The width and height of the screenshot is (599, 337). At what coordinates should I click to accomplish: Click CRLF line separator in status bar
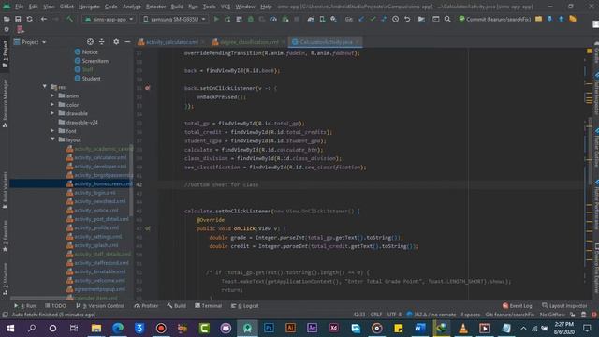[376, 315]
